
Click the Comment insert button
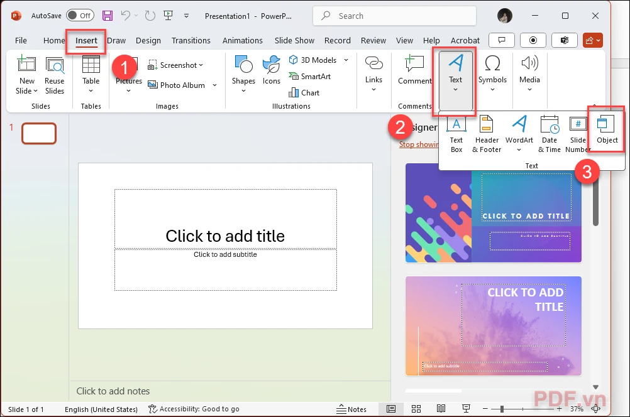[414, 70]
